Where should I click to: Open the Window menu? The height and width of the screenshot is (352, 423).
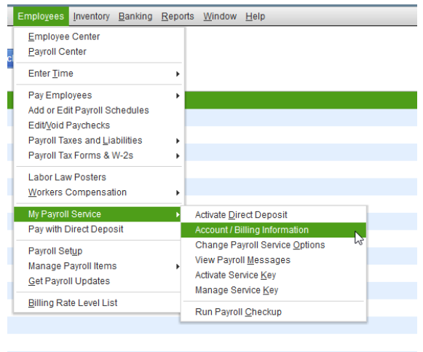coord(220,16)
